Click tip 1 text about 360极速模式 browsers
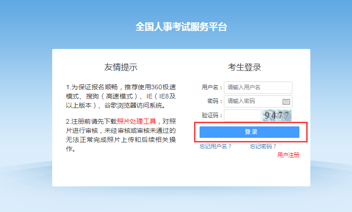Viewport: 352px width, 212px height. [x=121, y=96]
